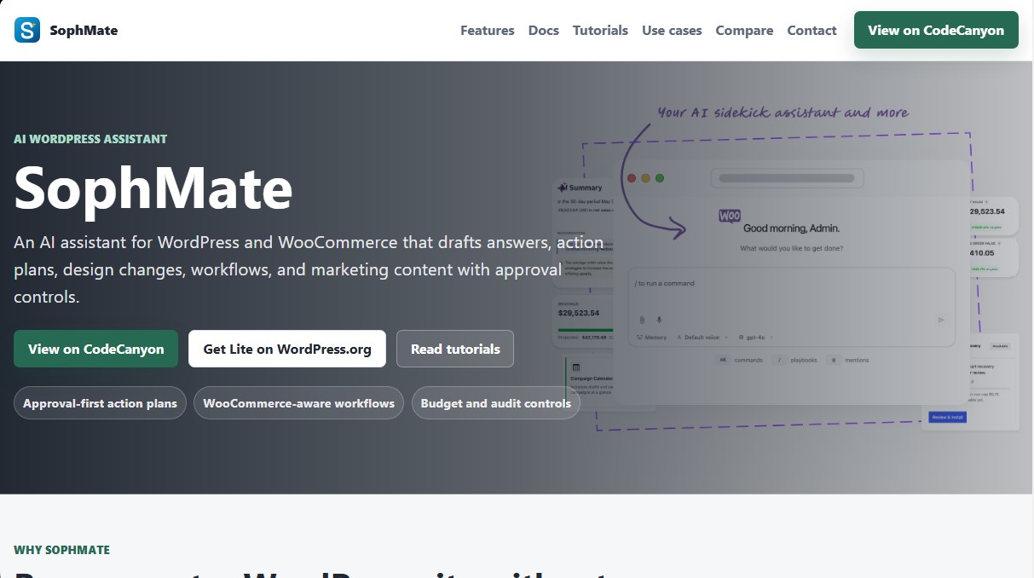Open the Default voice dropdown in mockup
Screen dimensions: 1034x578
702,338
